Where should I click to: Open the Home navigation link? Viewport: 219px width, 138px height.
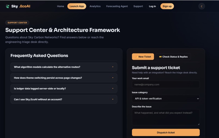(61, 6)
